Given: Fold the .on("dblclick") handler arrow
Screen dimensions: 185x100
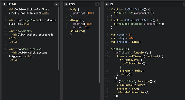Looking at the screenshot, I should [x=109, y=82].
